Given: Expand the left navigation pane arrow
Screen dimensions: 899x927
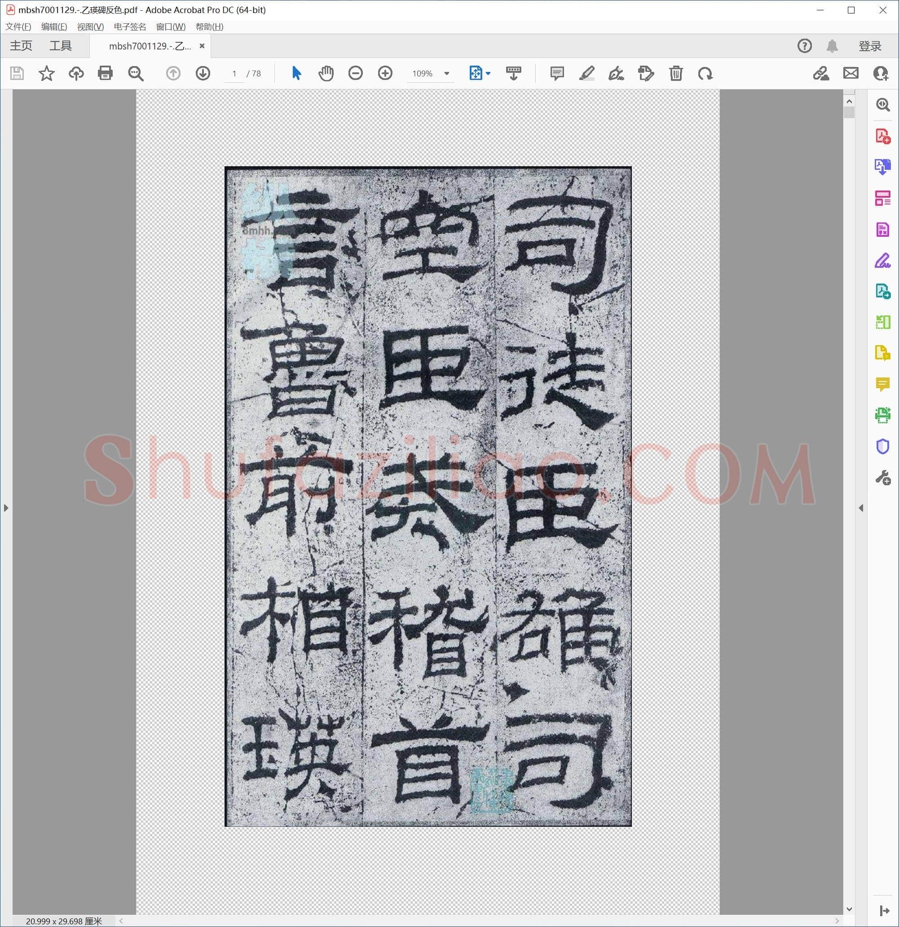Looking at the screenshot, I should click(x=6, y=508).
